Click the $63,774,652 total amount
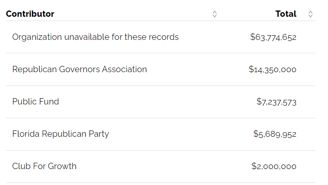 [273, 37]
